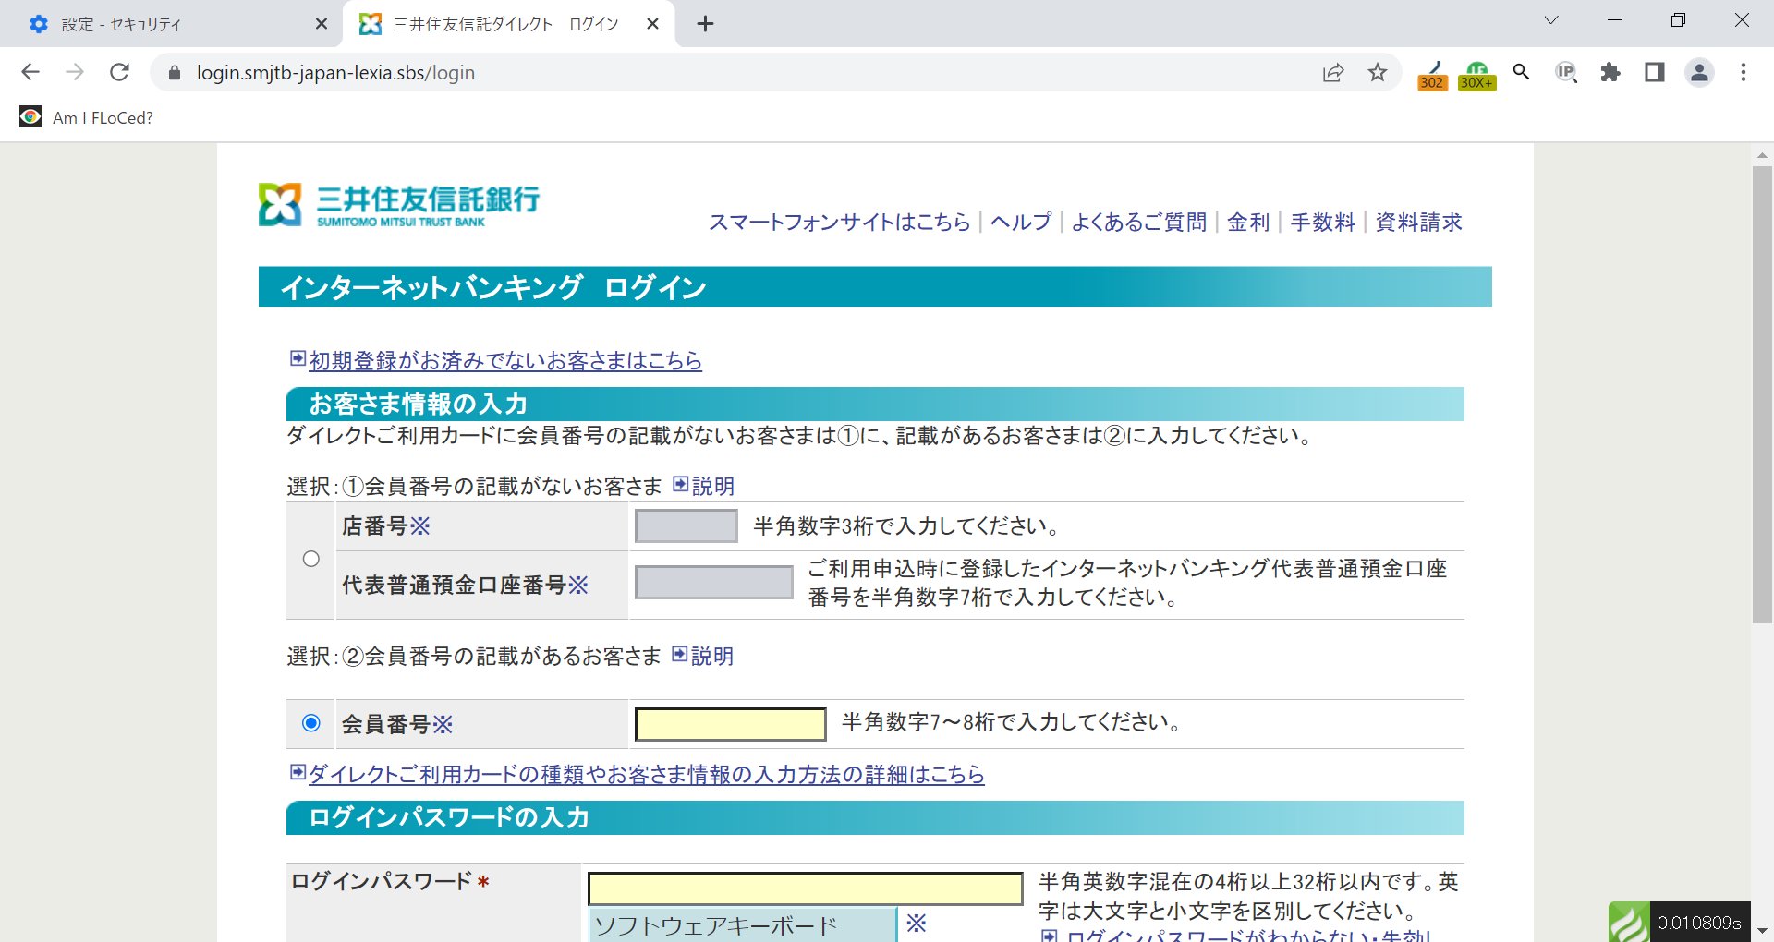Click the scrollbar down arrow
Screen dimensions: 1774x942
click(x=1762, y=931)
